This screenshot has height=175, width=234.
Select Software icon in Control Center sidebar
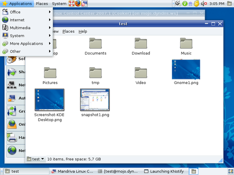pos(12,59)
